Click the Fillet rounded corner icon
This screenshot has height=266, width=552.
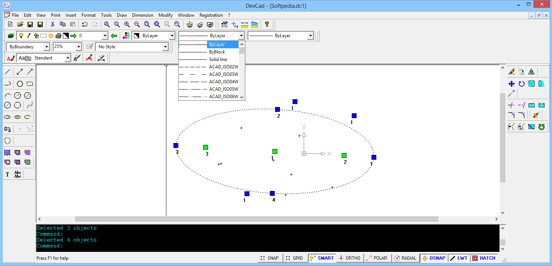pos(521,115)
